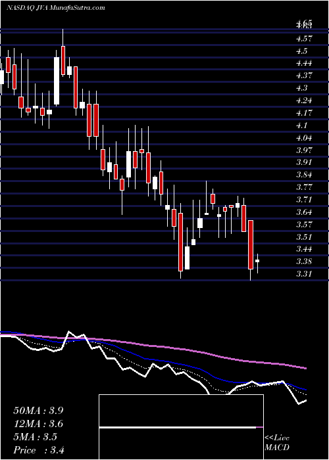
Task: Click the 4.44 price axis label
Action: coord(304,63)
